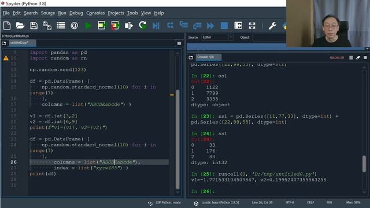370x208 pixels.
Task: Open the Consoles menu
Action: [x=95, y=13]
